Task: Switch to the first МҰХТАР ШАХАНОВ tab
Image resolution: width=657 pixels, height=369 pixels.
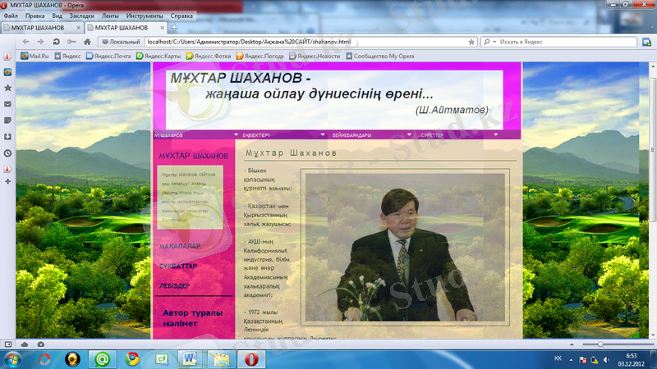Action: [x=39, y=28]
